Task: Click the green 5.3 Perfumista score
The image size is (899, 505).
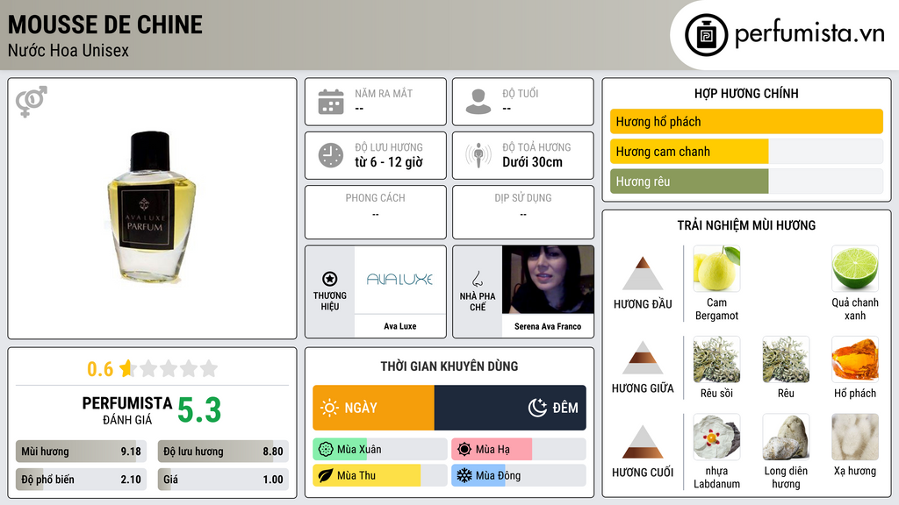Action: (x=199, y=410)
